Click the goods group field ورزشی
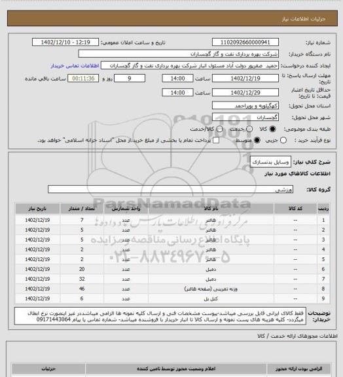 tap(171, 189)
